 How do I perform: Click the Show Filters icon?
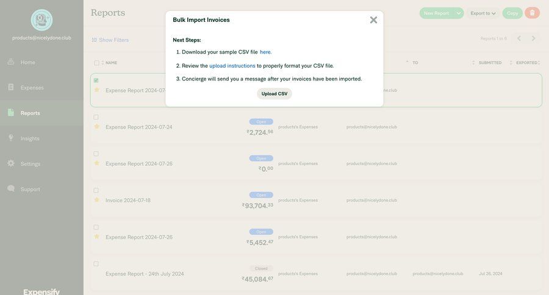[94, 40]
